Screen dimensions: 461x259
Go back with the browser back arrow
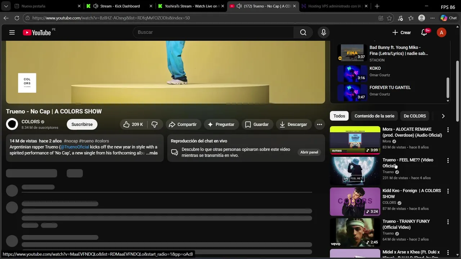click(x=6, y=18)
